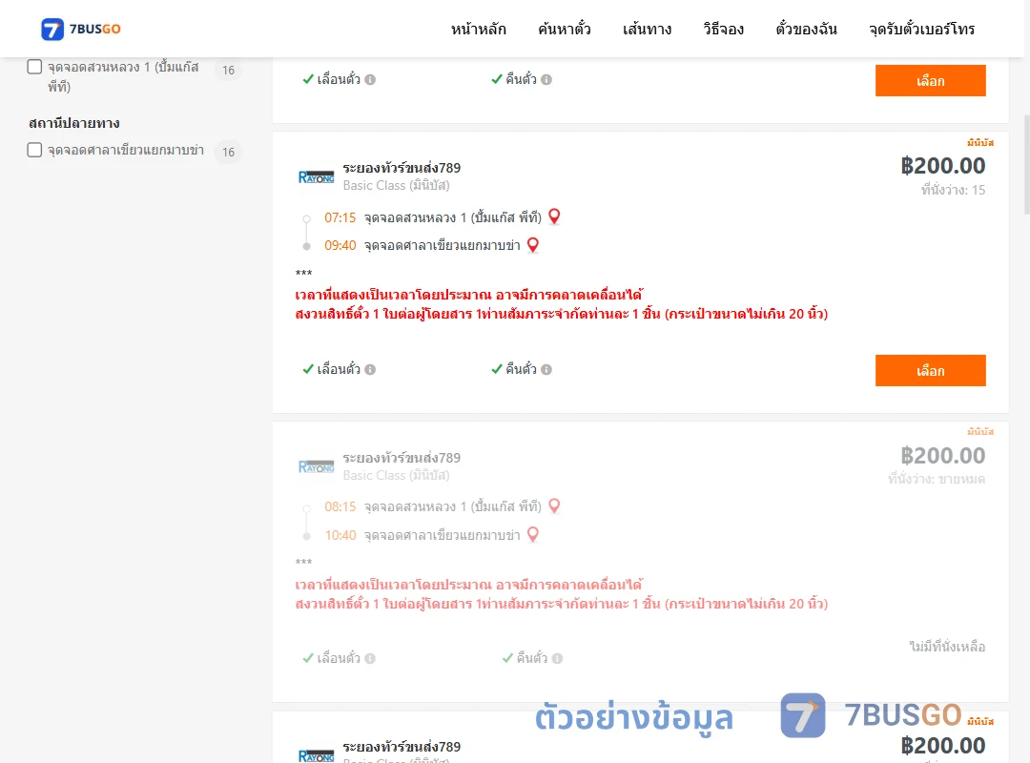Image resolution: width=1030 pixels, height=763 pixels.
Task: Click the 07:15 departure time
Action: 340,217
